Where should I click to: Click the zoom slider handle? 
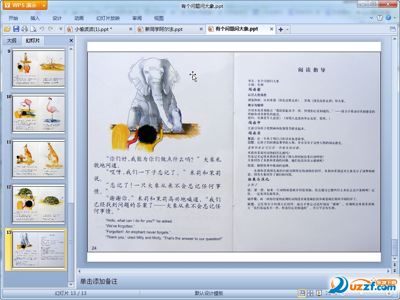click(x=362, y=294)
